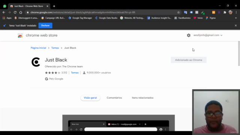Viewport: 240px width, 135px height.
Task: Open the FaceBusiness bookmark
Action: point(183,18)
